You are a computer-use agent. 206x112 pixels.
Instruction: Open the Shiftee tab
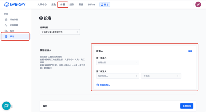(91, 5)
